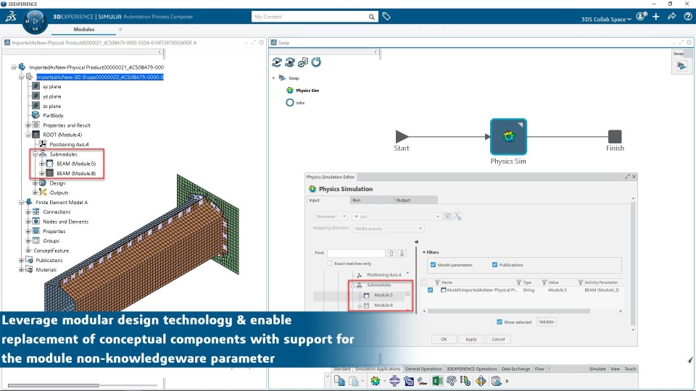Click the Validate button
This screenshot has width=696, height=391.
pos(546,321)
